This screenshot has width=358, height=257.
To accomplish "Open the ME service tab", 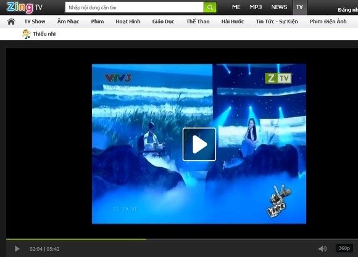I will (x=236, y=7).
